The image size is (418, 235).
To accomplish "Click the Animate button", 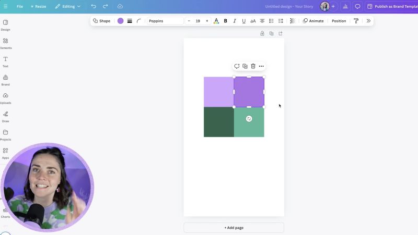I will pos(313,21).
